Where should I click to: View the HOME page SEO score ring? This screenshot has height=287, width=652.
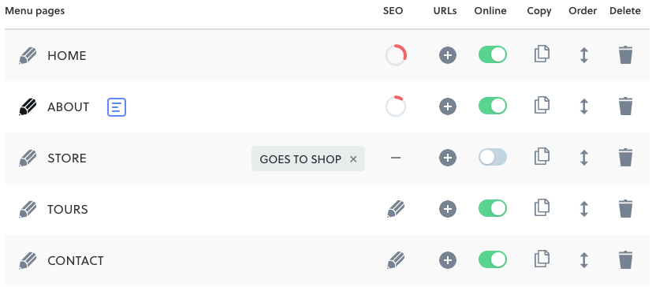coord(396,55)
